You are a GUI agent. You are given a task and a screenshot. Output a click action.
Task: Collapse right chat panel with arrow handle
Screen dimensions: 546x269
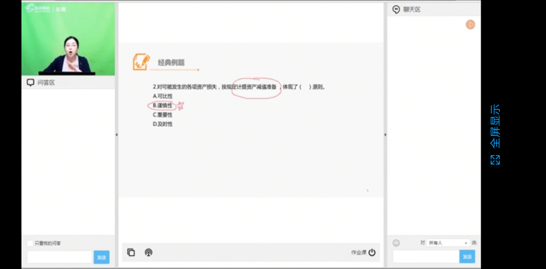click(x=385, y=134)
